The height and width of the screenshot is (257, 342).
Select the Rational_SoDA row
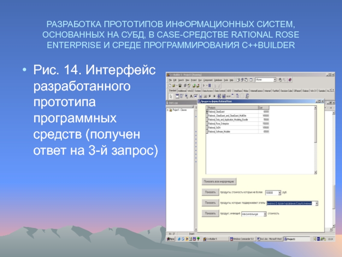click(x=238, y=128)
